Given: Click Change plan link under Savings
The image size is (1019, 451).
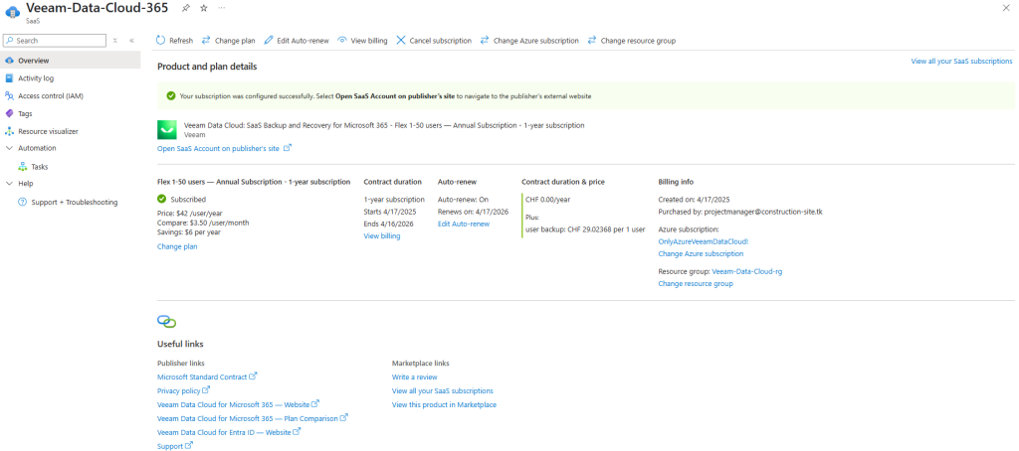Looking at the screenshot, I should click(177, 246).
